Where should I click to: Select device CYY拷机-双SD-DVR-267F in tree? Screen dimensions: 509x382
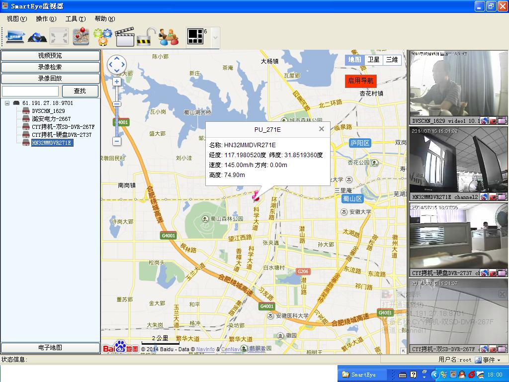(63, 127)
